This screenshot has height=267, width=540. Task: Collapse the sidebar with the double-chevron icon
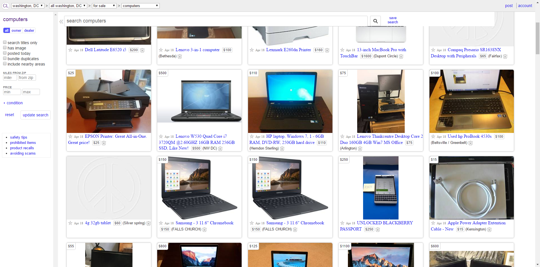(x=61, y=21)
